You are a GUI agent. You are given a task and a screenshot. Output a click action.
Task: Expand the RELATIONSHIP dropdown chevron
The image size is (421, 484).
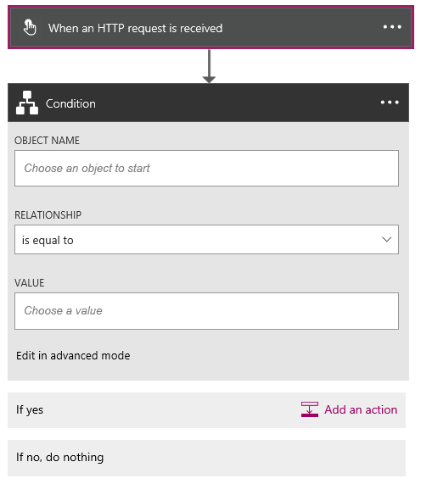point(386,240)
